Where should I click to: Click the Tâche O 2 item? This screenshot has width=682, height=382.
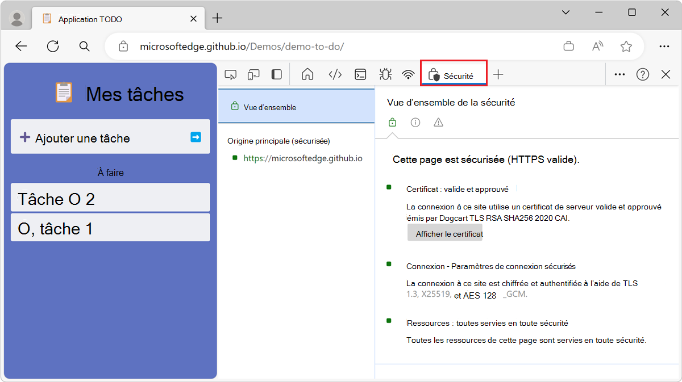pos(111,198)
